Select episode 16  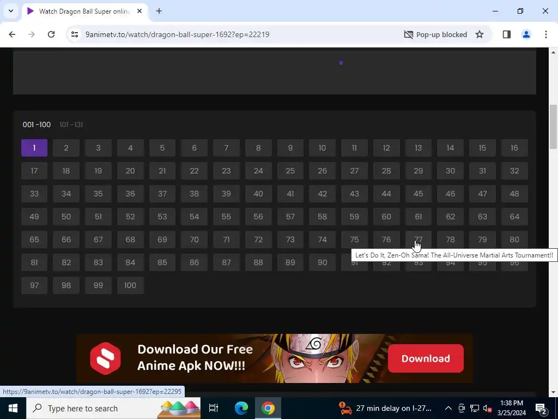[x=514, y=148]
